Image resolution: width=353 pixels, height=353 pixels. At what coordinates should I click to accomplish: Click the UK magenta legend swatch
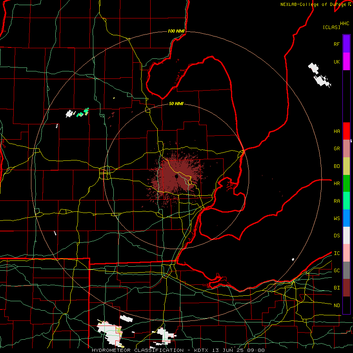(346, 62)
